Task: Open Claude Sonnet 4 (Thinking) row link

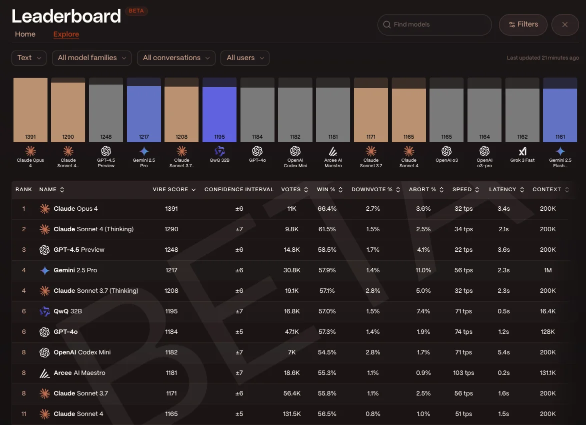Action: click(x=93, y=229)
